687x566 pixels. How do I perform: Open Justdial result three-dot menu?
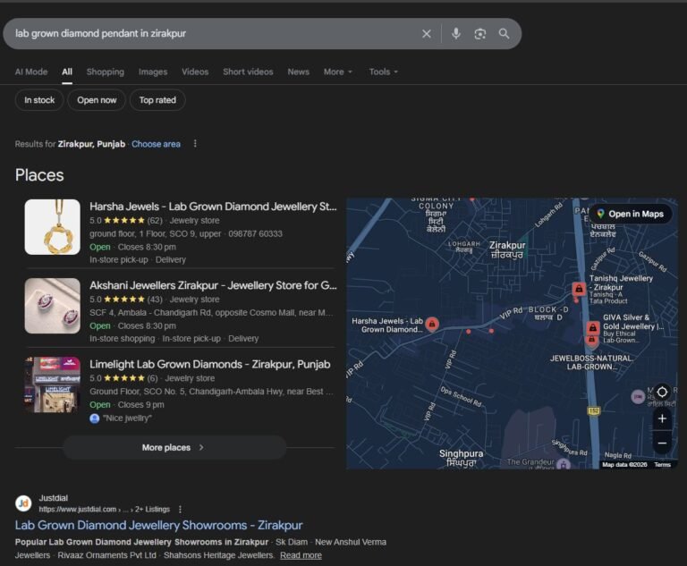point(180,509)
